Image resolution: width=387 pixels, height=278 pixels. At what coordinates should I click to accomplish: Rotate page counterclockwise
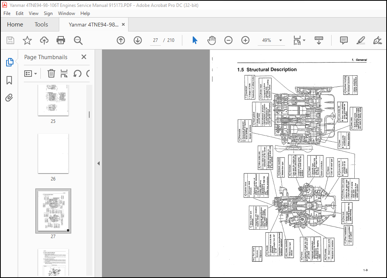coord(77,73)
